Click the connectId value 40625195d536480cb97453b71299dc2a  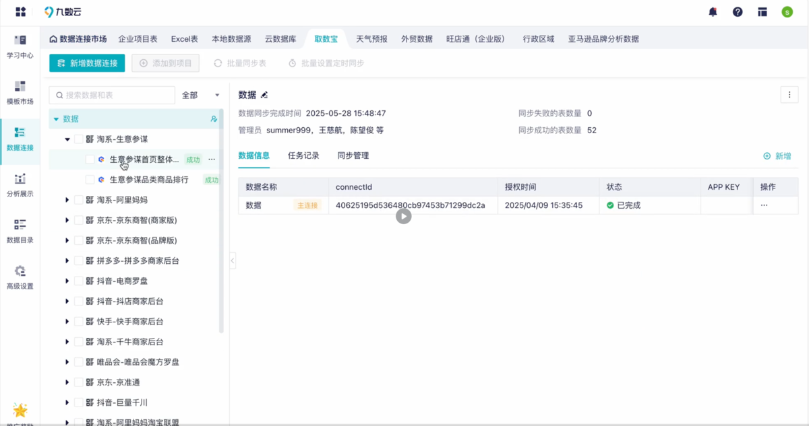pos(410,205)
